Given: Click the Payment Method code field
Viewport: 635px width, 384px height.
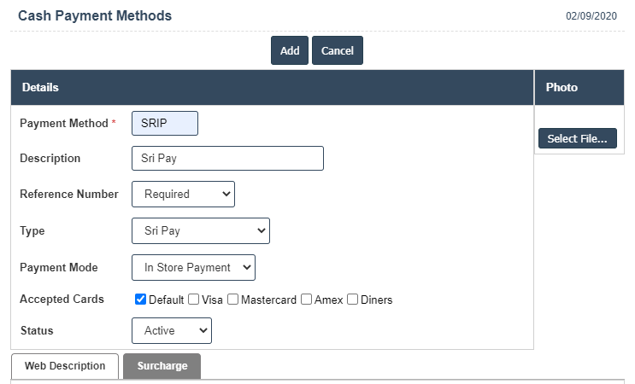Looking at the screenshot, I should 165,123.
